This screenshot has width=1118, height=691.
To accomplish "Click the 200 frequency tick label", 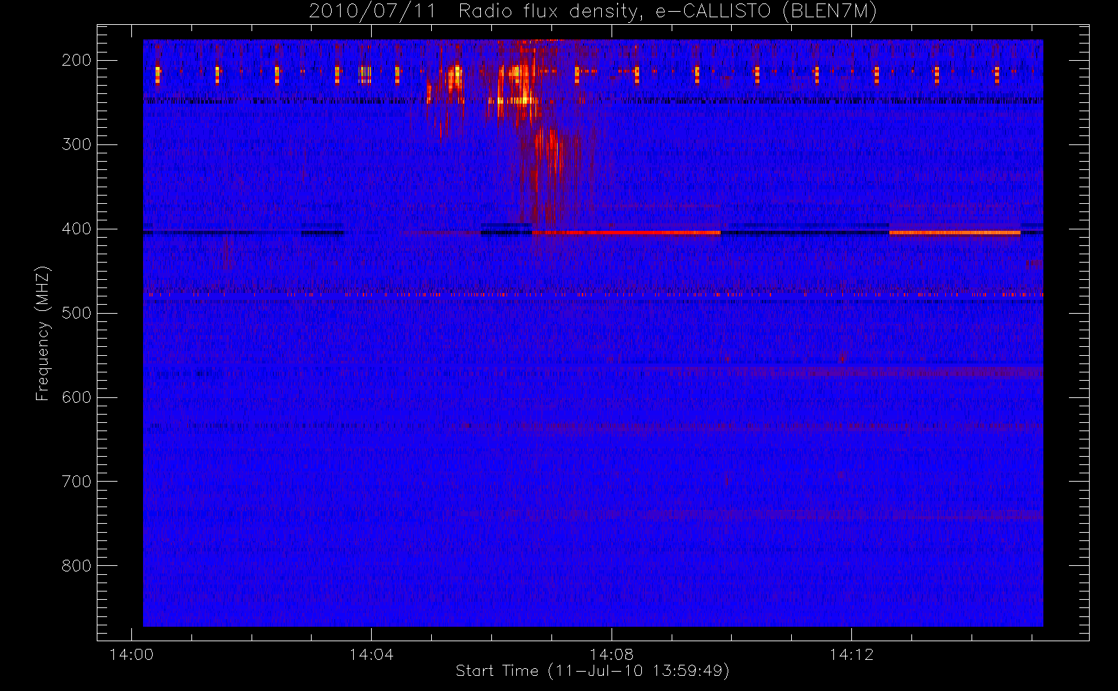I will point(76,60).
